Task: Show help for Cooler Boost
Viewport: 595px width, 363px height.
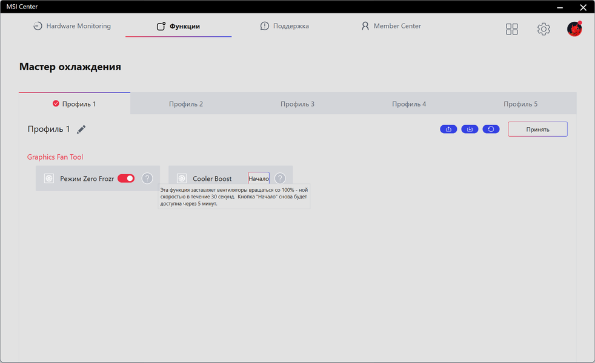Action: (x=280, y=178)
